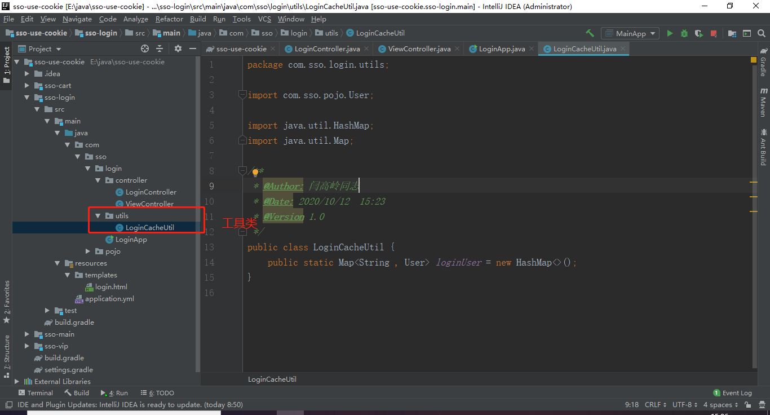Locate current file with crosshair icon
The image size is (770, 415).
pyautogui.click(x=145, y=48)
